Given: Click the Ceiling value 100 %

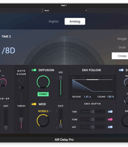Looking at the screenshot, I should click(110, 97).
